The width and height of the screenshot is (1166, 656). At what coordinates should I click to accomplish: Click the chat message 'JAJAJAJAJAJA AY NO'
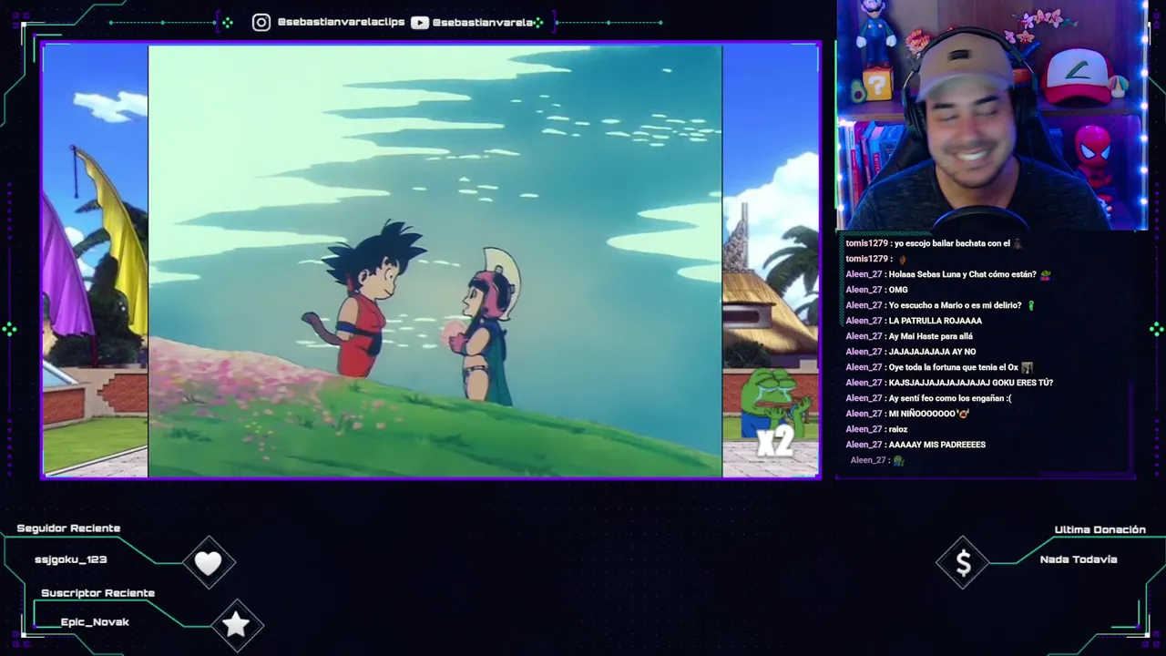[932, 352]
